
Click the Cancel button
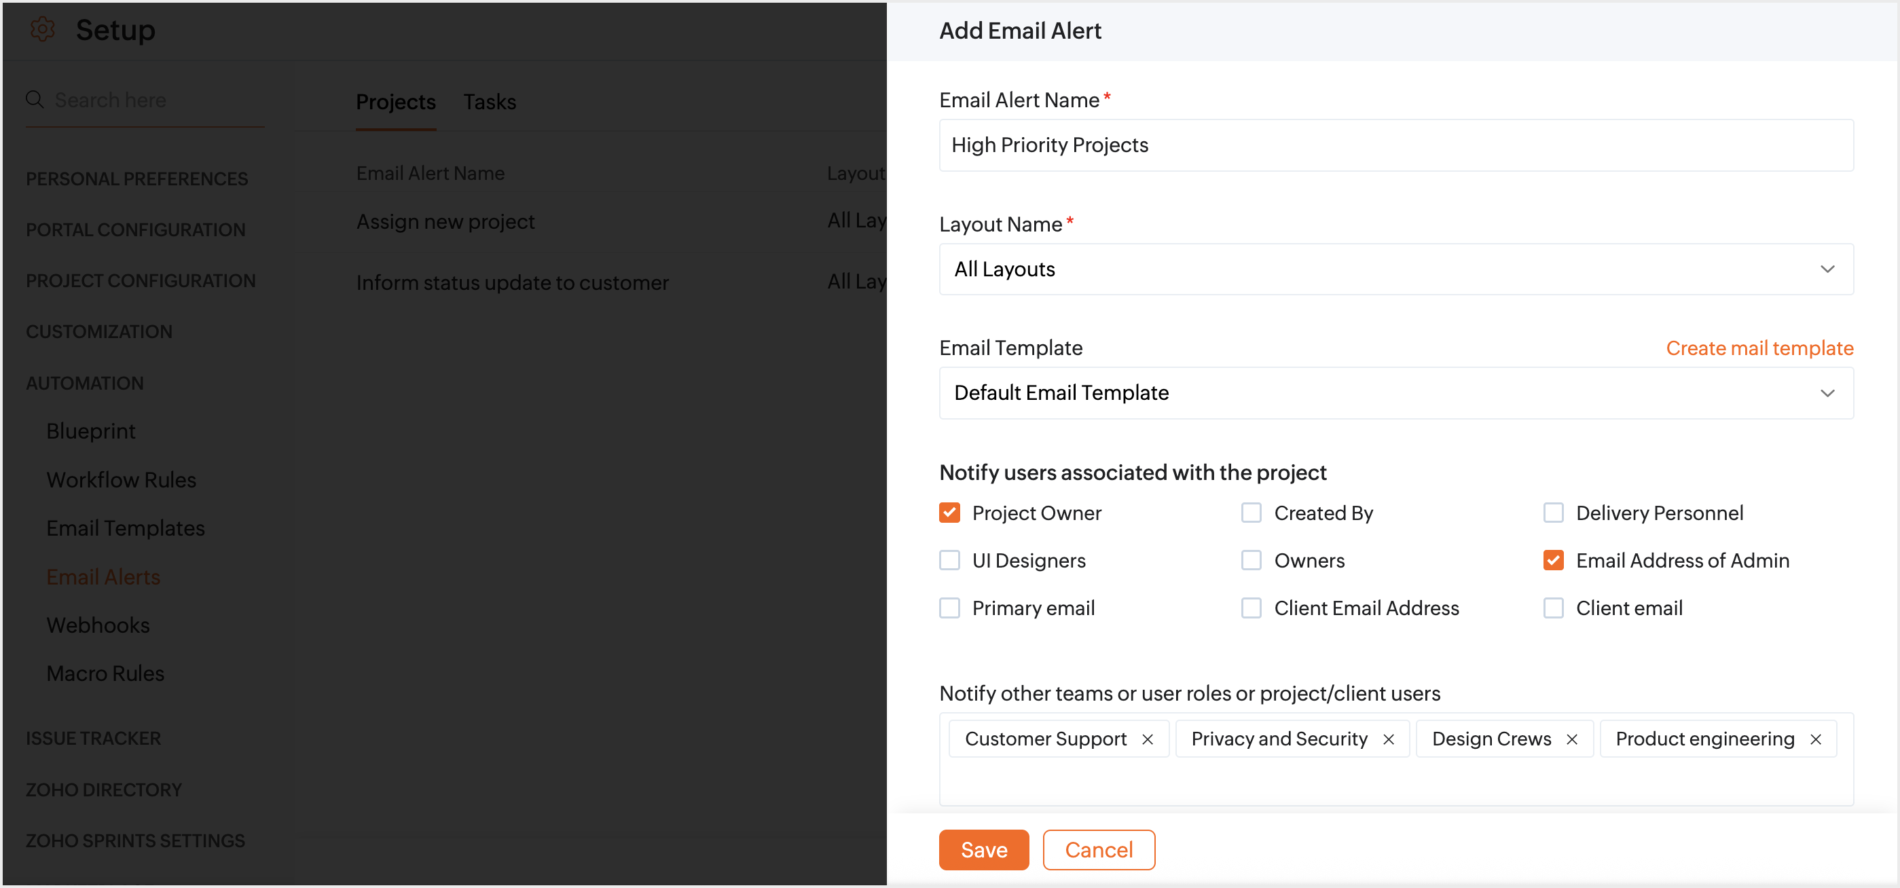1098,850
